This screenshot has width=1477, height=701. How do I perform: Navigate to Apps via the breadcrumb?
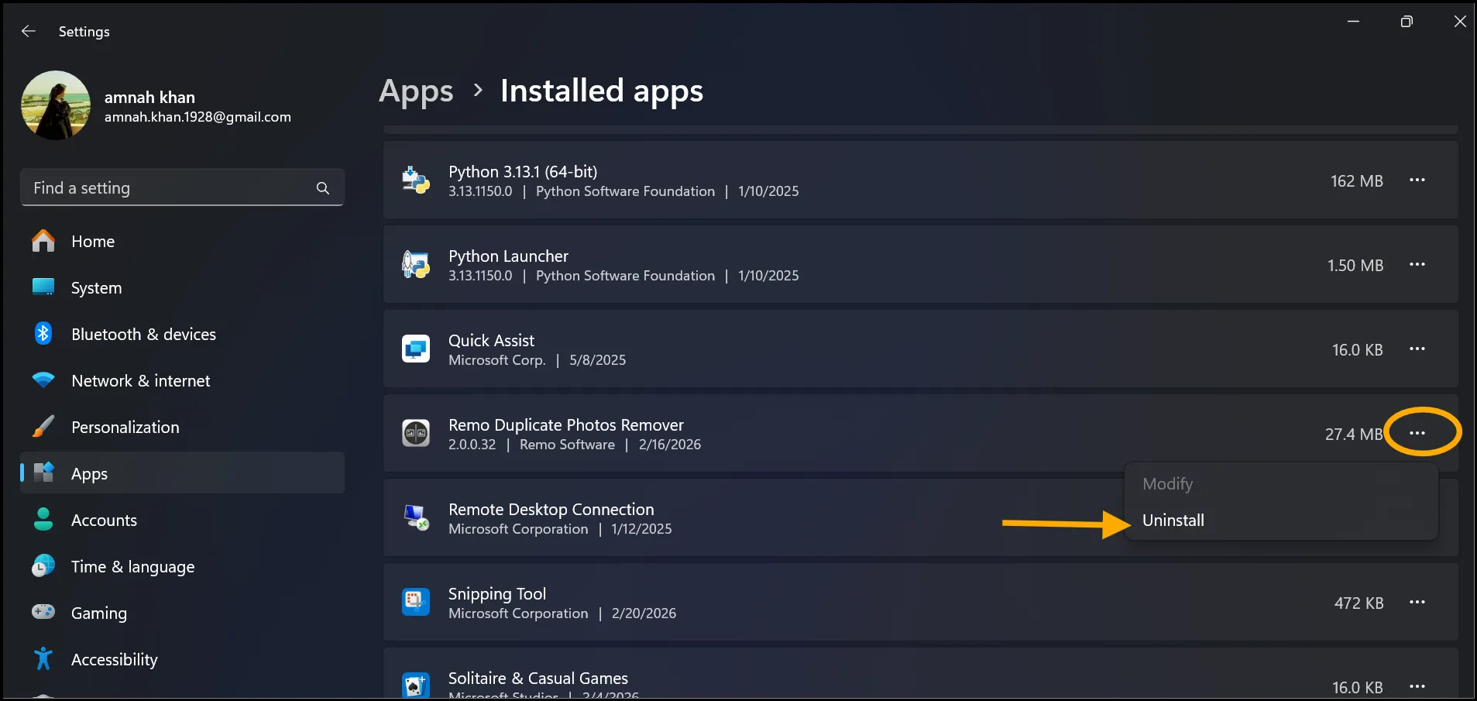416,91
